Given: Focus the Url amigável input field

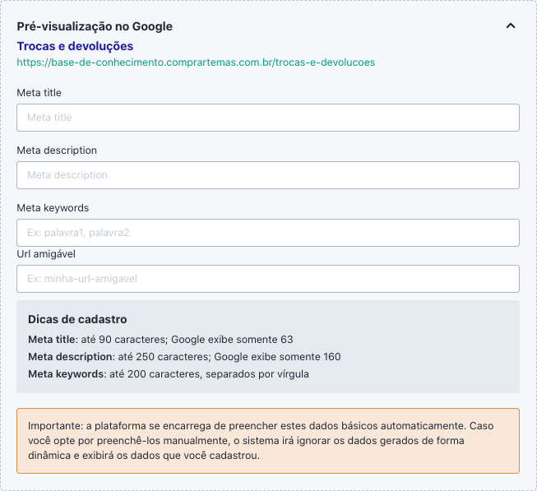Looking at the screenshot, I should point(268,279).
